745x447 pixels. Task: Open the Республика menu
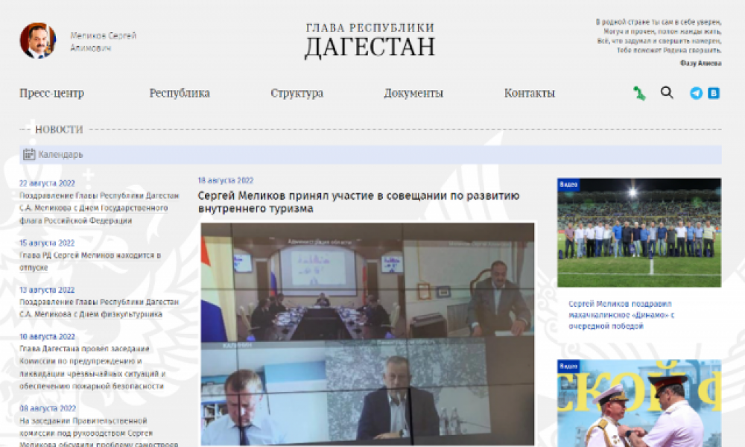180,94
